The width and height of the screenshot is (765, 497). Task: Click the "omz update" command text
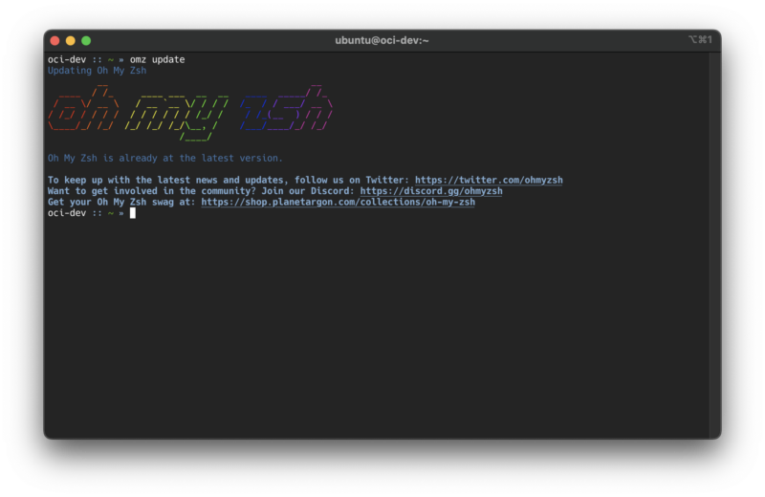point(157,59)
